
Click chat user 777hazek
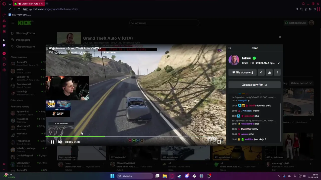click(247, 111)
